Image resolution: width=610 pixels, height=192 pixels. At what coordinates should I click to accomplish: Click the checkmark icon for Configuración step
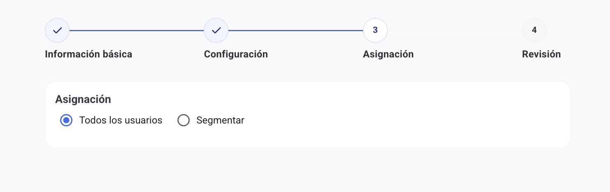(216, 30)
